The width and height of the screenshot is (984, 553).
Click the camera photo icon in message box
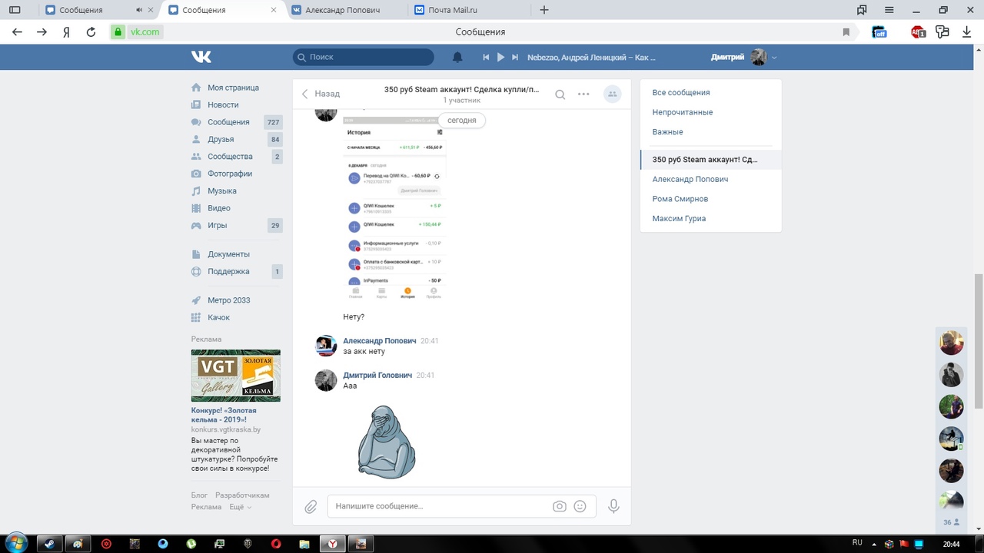point(560,506)
